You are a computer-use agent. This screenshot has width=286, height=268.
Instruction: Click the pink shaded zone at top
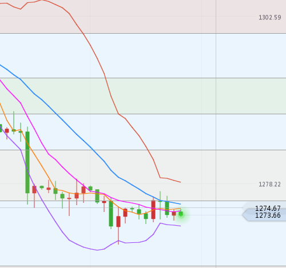click(x=143, y=17)
